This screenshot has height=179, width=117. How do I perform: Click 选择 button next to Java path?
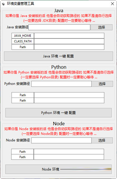pos(102,27)
